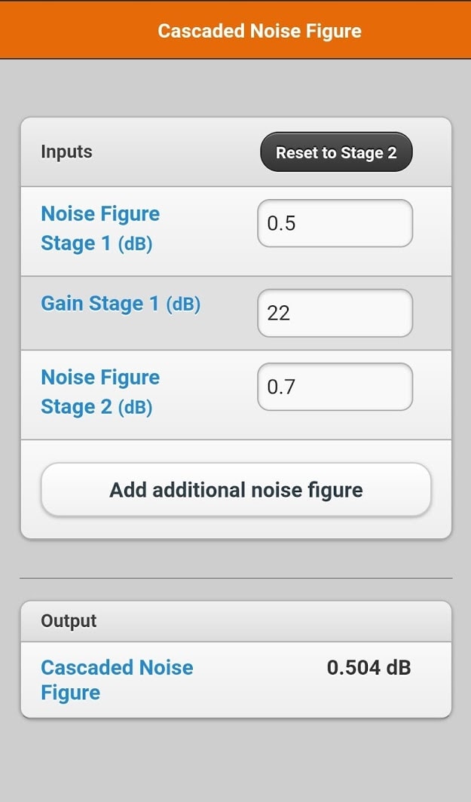
Task: Tap the orange header bar left of the title
Action: [75, 31]
